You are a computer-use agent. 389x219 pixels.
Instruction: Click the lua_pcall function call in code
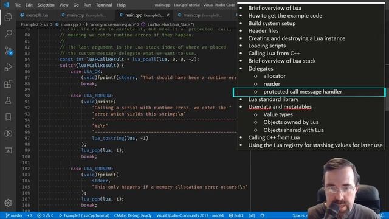144,60
